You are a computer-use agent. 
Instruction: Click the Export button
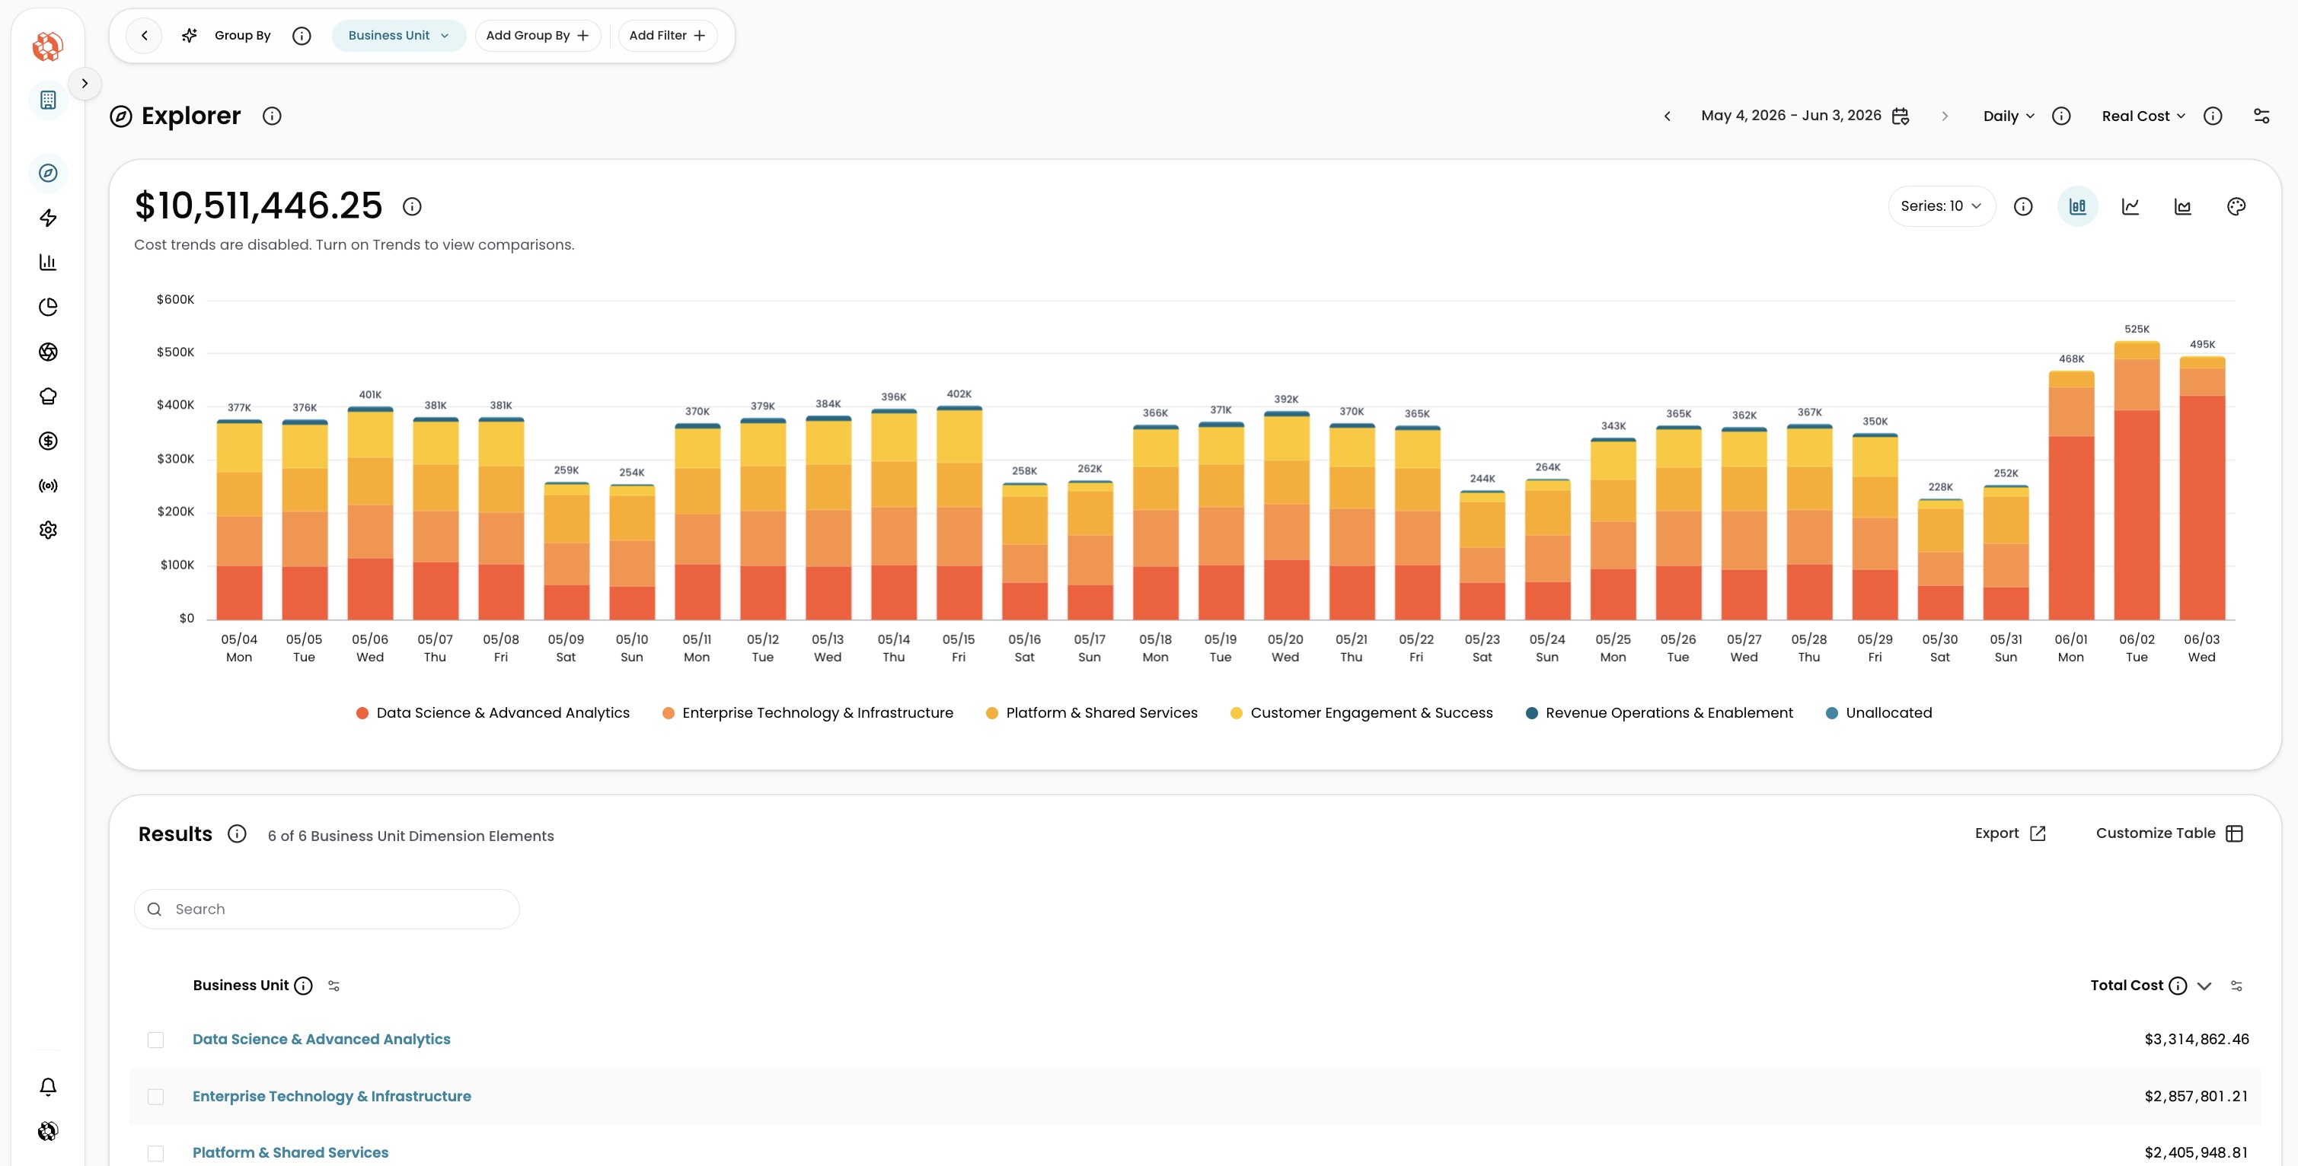2010,833
